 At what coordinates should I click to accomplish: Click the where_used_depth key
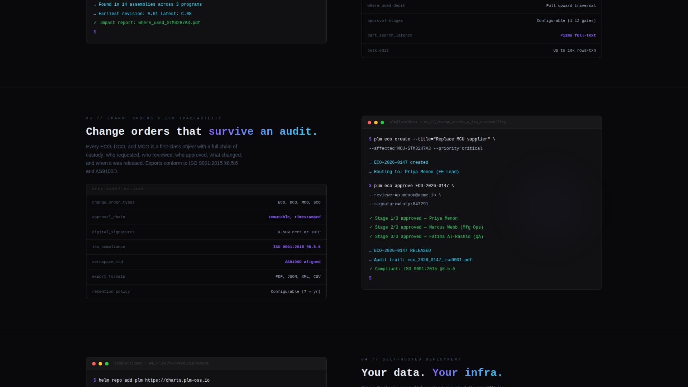(386, 6)
